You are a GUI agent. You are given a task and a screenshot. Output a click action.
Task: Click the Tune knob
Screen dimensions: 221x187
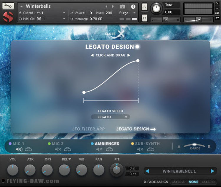point(156,9)
